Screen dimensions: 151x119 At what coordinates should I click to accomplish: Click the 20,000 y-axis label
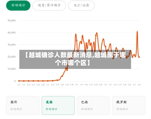pyautogui.click(x=11, y=57)
